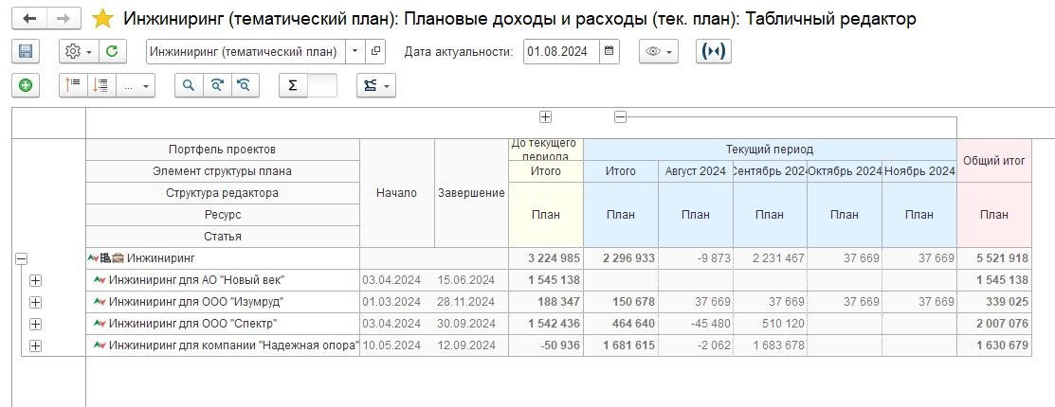This screenshot has width=1055, height=407.
Task: Click the magnifier search icon
Action: coord(189,85)
